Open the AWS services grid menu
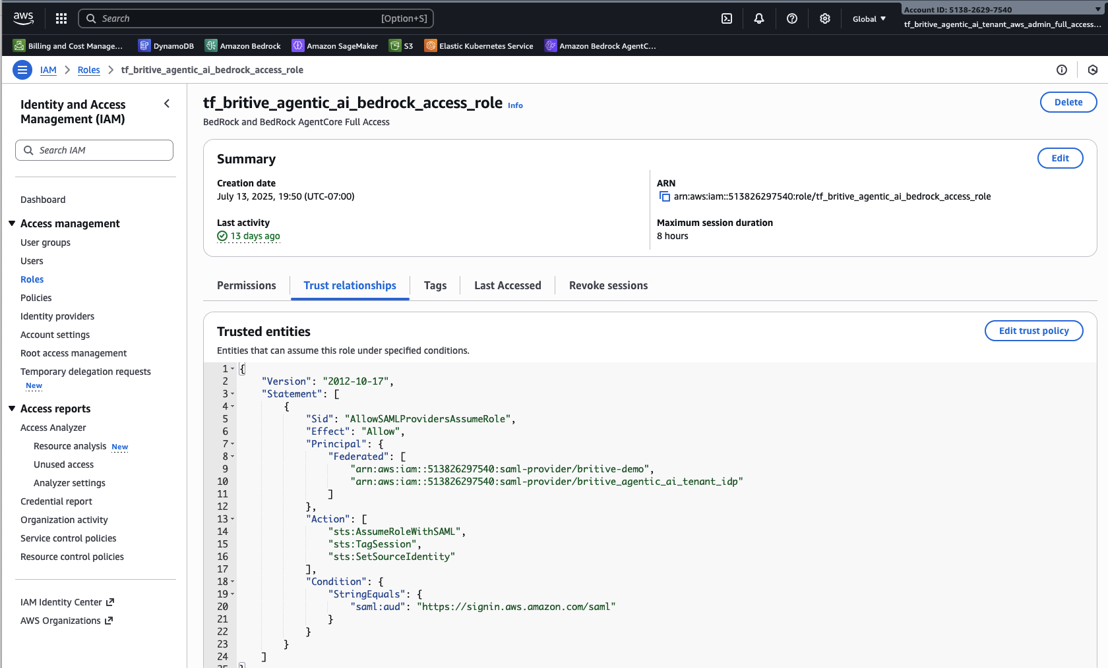This screenshot has height=668, width=1108. pyautogui.click(x=61, y=18)
